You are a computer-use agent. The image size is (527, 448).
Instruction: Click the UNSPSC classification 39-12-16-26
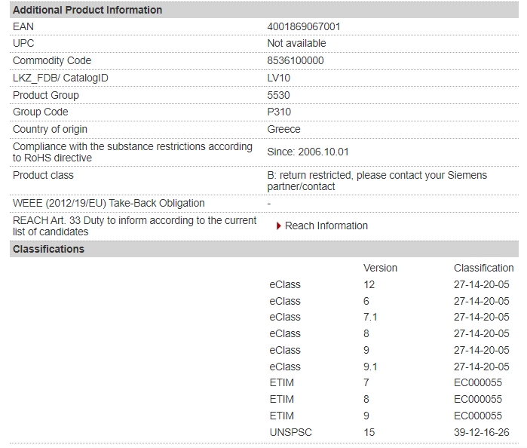481,432
